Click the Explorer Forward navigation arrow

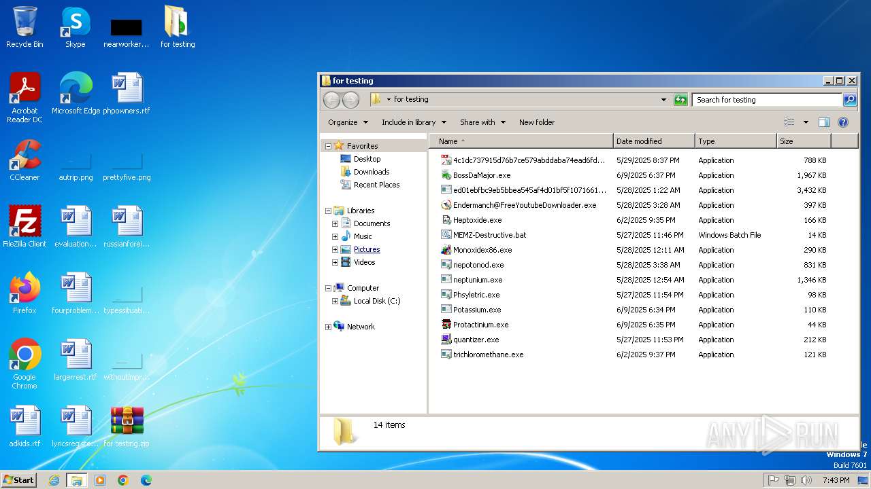point(350,100)
